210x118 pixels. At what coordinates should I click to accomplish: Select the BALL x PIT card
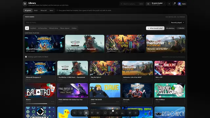pyautogui.click(x=170, y=71)
